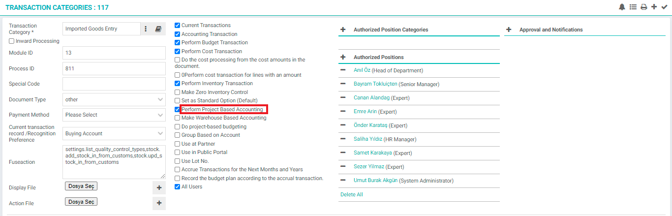672x216 pixels.
Task: Enable the Inward Processing checkbox
Action: click(x=11, y=41)
